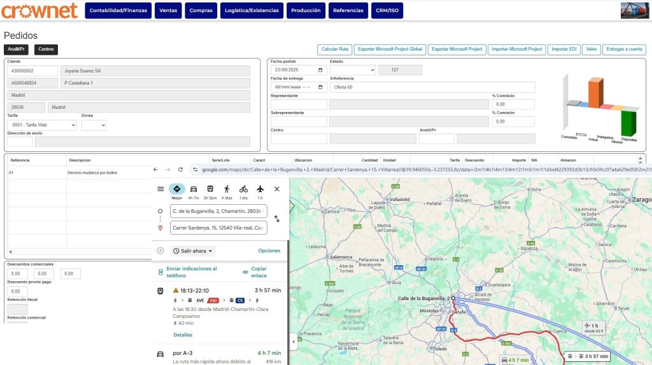Open the Ventas menu
Image resolution: width=652 pixels, height=365 pixels.
168,11
